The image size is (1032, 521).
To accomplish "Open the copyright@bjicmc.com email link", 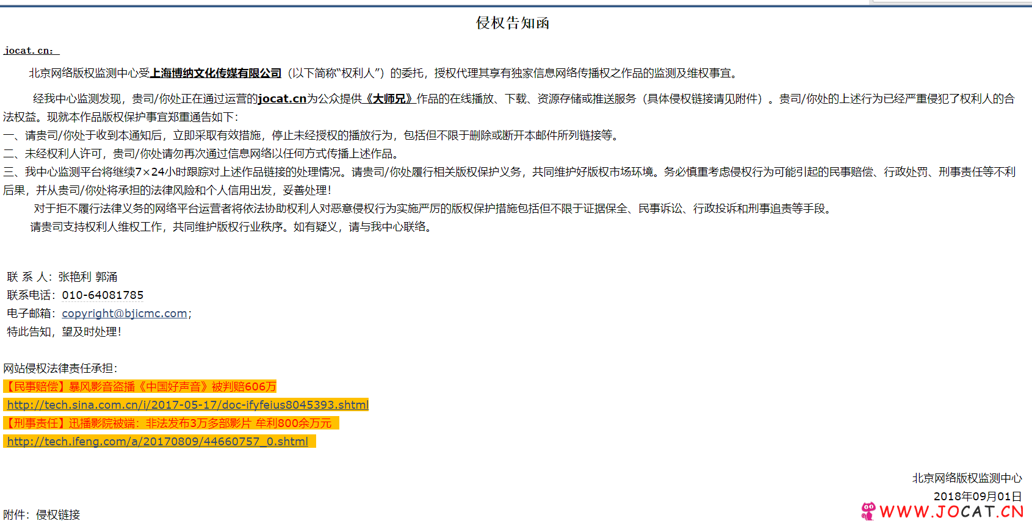I will click(x=124, y=314).
